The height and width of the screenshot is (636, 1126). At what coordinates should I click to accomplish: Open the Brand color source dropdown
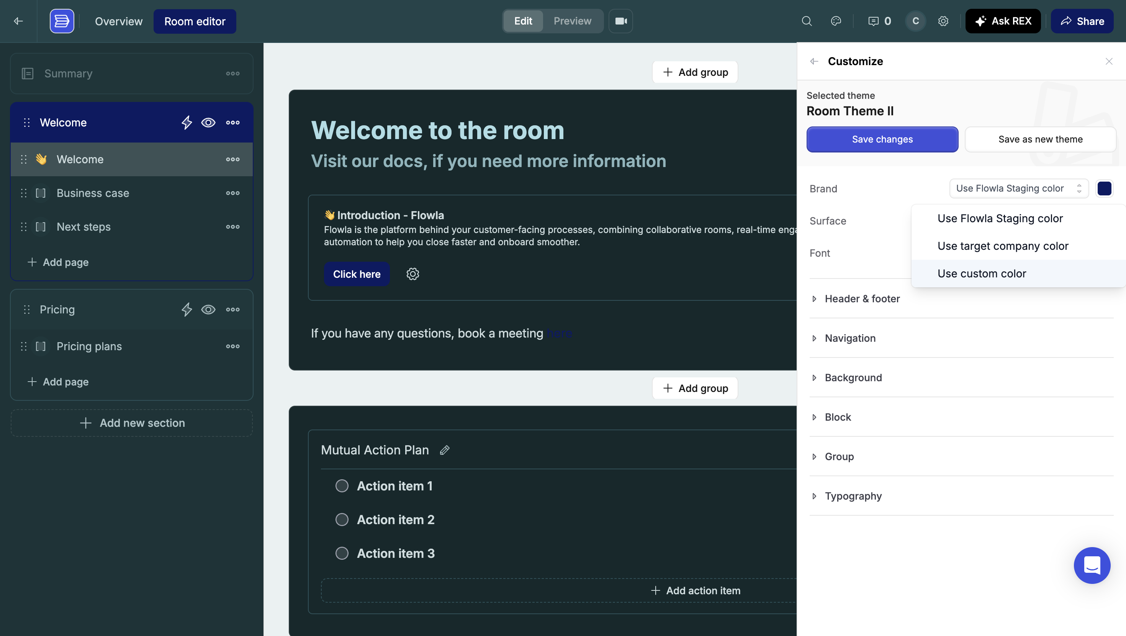1019,189
